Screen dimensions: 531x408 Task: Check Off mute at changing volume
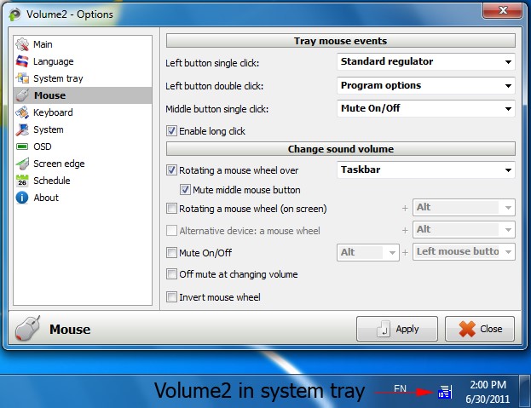171,274
